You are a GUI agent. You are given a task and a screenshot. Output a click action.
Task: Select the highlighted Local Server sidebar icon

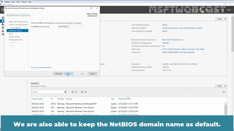point(3,21)
